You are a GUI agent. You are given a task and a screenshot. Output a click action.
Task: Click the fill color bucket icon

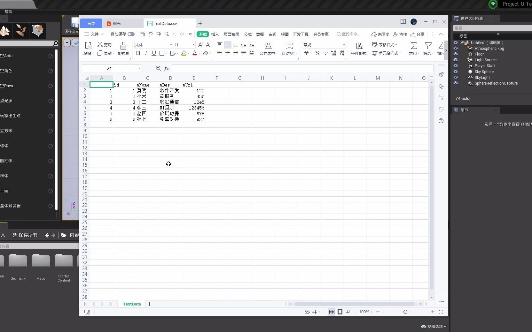tap(184, 53)
